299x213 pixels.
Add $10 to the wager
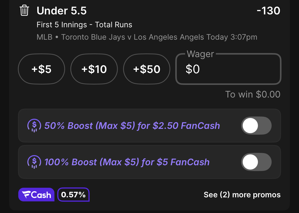click(x=94, y=69)
